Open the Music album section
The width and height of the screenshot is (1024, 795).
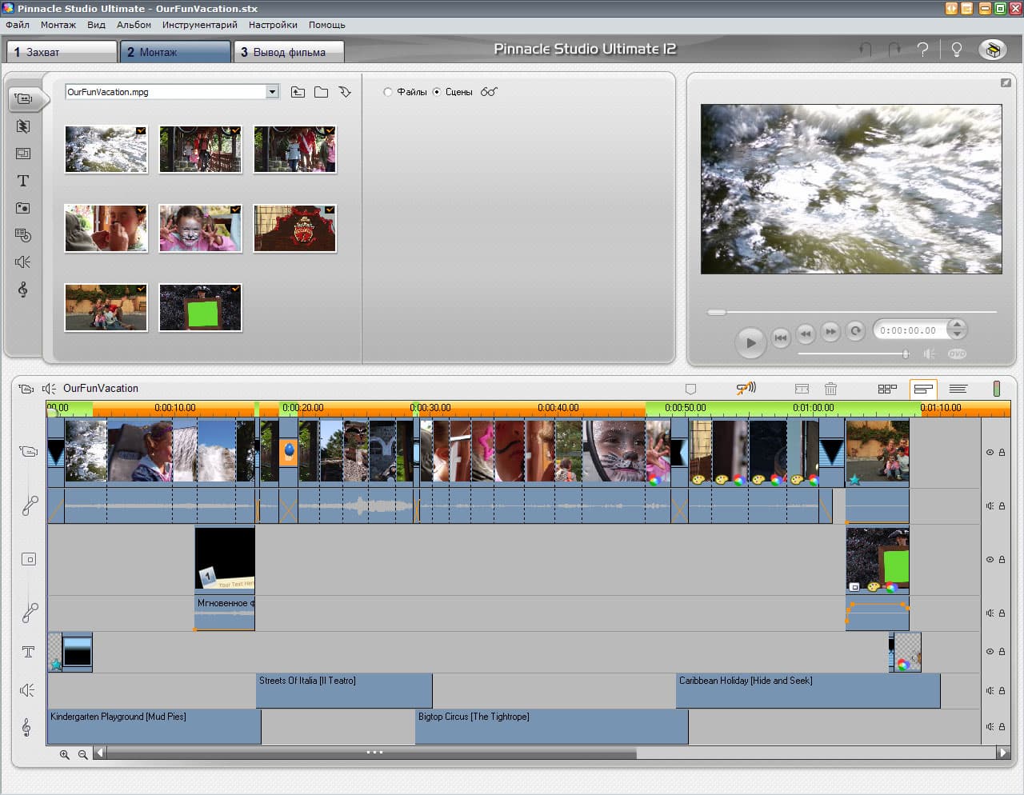click(x=23, y=290)
